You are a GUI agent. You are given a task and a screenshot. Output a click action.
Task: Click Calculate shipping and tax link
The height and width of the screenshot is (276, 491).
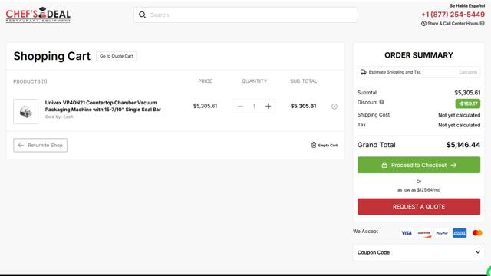click(x=468, y=72)
